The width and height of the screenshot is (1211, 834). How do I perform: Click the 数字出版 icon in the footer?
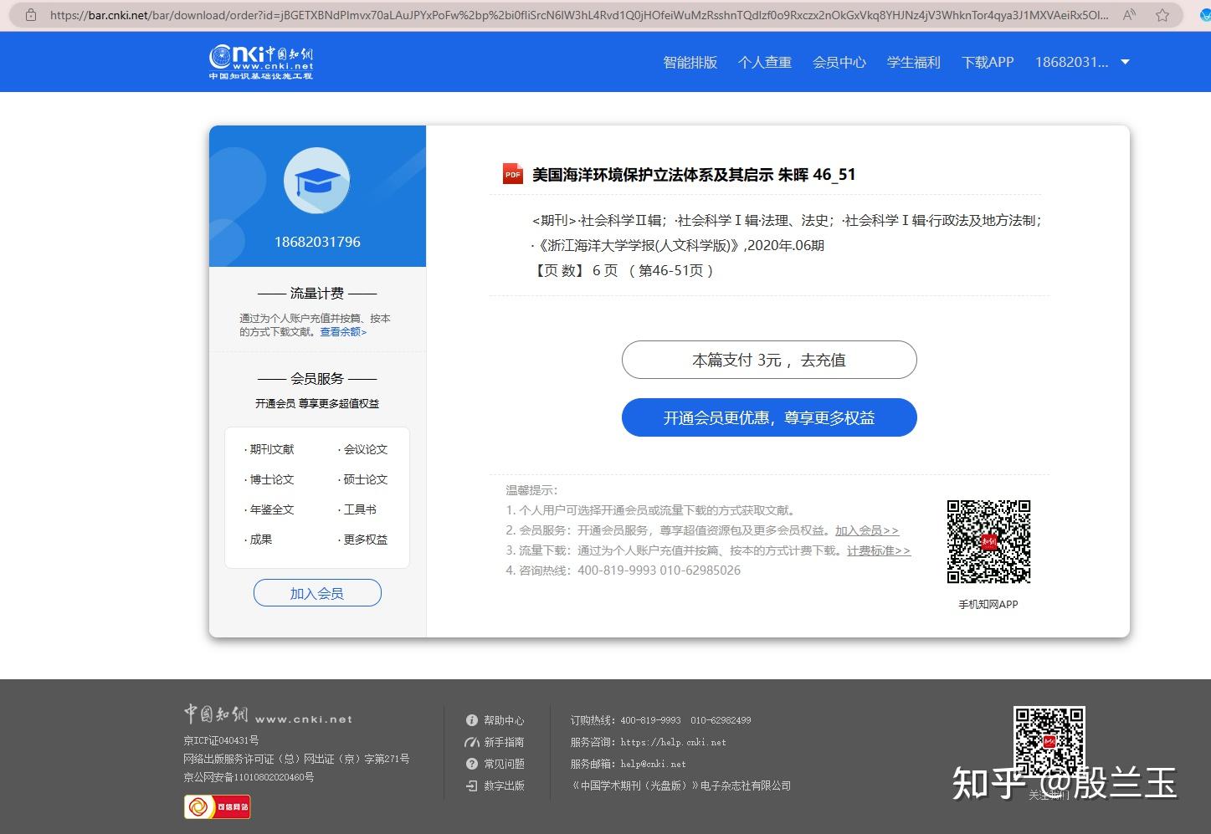click(x=472, y=785)
